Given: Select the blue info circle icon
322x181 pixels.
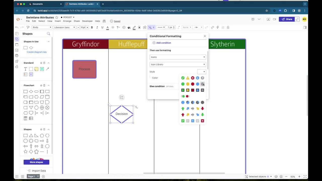Looking at the screenshot, I should (197, 78).
